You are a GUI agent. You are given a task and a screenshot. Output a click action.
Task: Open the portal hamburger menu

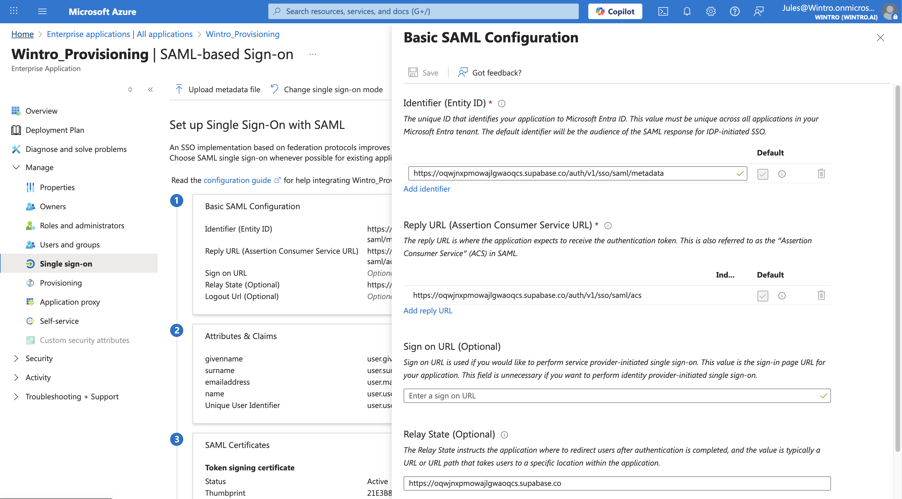(x=42, y=11)
